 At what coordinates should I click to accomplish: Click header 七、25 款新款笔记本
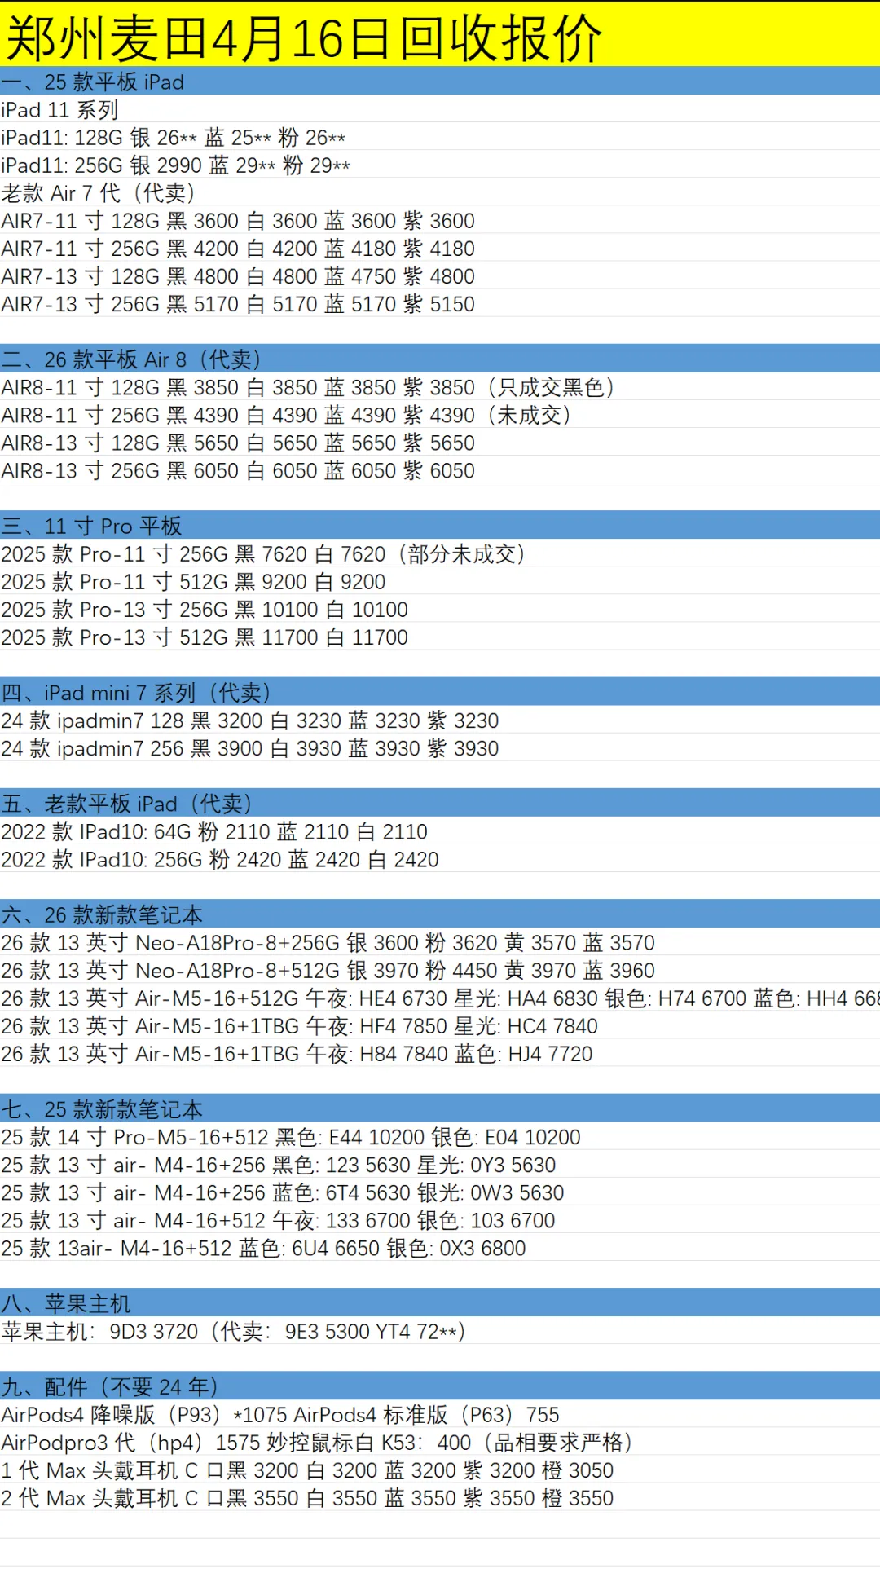[x=440, y=1107]
